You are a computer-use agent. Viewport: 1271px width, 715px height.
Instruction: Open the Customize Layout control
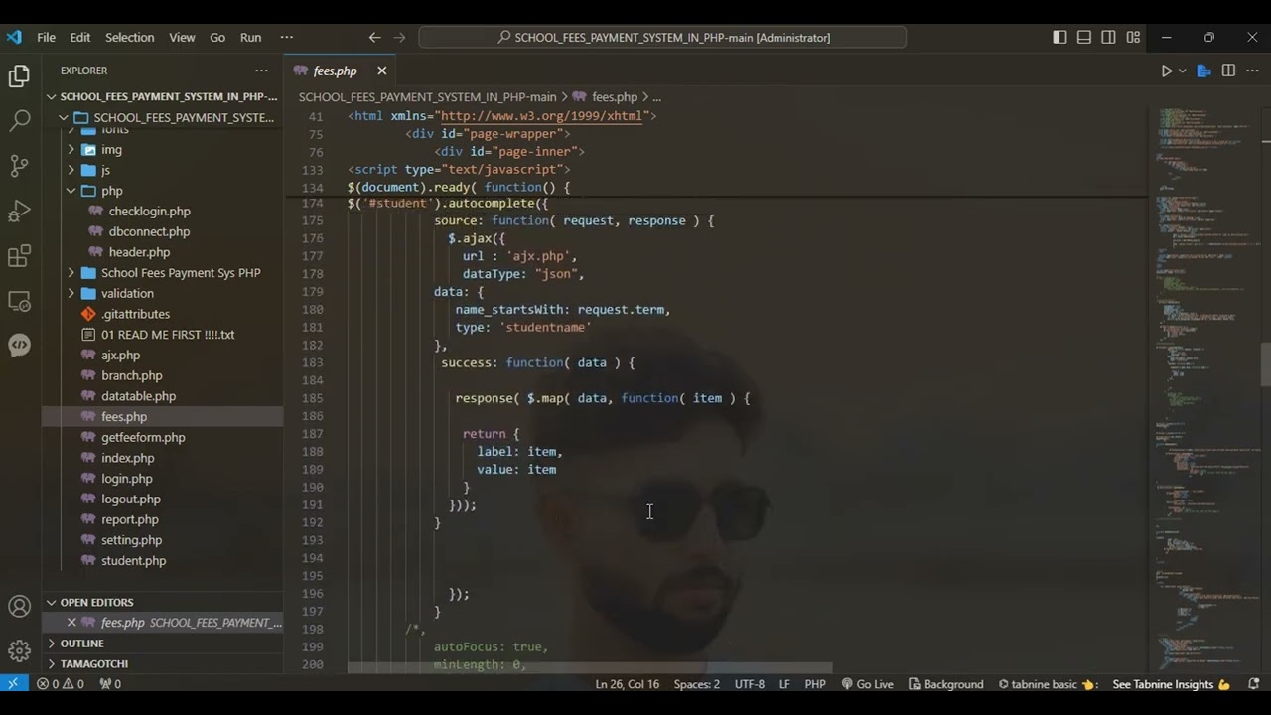point(1133,37)
